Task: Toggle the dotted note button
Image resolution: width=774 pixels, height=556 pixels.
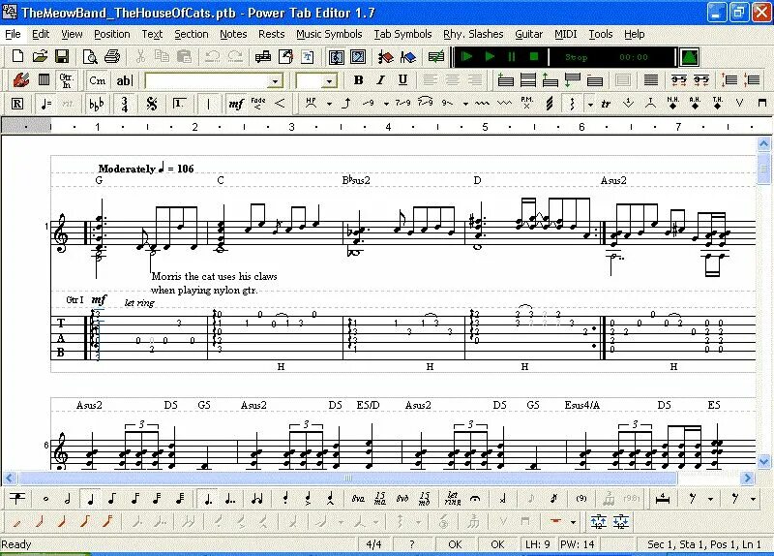Action: pyautogui.click(x=208, y=499)
